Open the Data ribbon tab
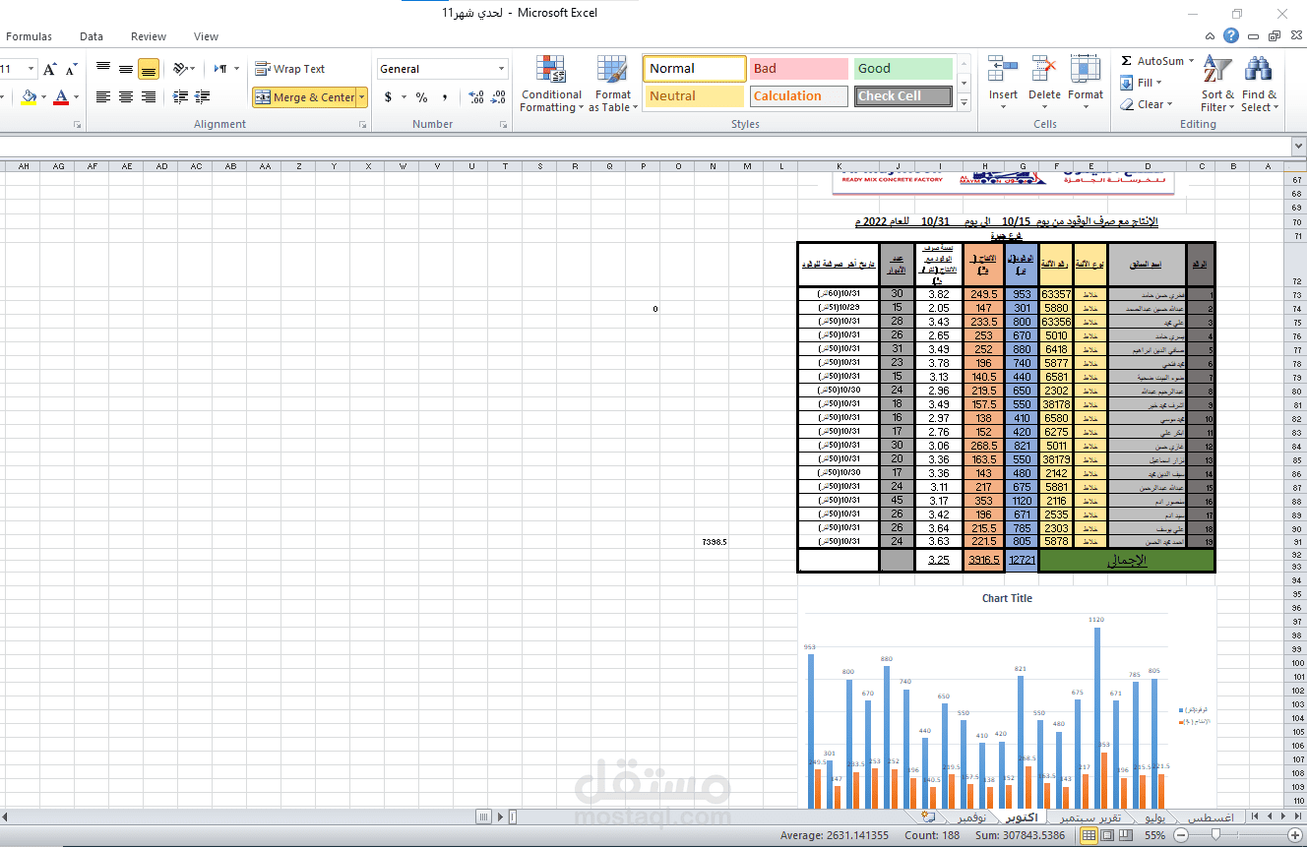1307x847 pixels. (92, 36)
